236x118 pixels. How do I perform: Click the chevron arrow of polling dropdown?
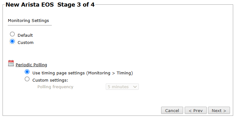[x=135, y=87]
